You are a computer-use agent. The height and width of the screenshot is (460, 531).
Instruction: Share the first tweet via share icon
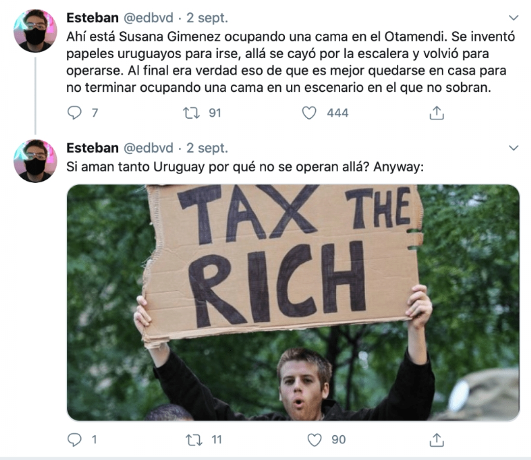(x=436, y=113)
